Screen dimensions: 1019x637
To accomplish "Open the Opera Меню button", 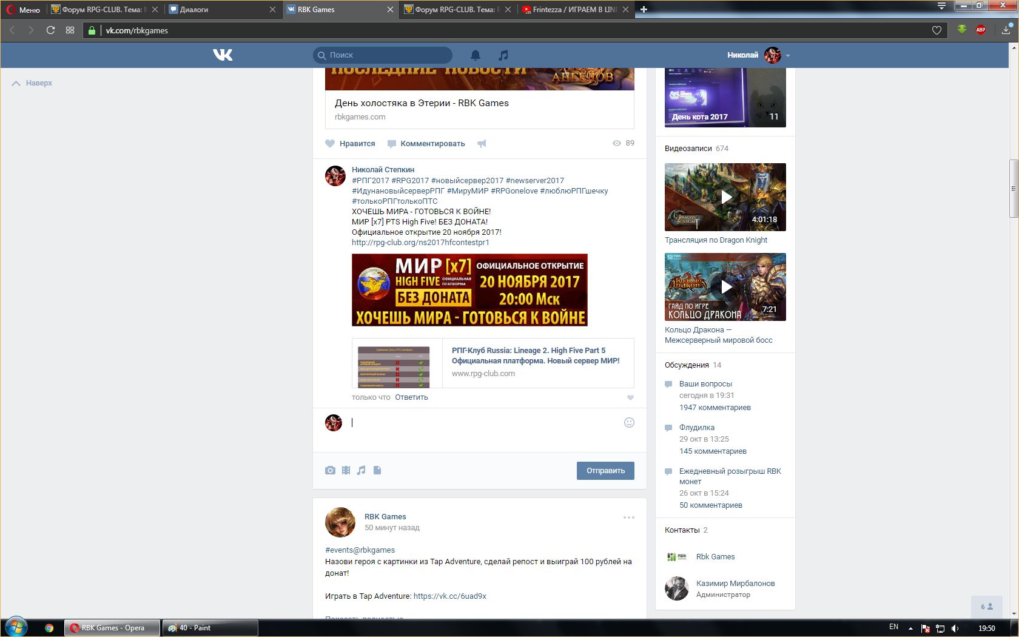I will coord(23,10).
